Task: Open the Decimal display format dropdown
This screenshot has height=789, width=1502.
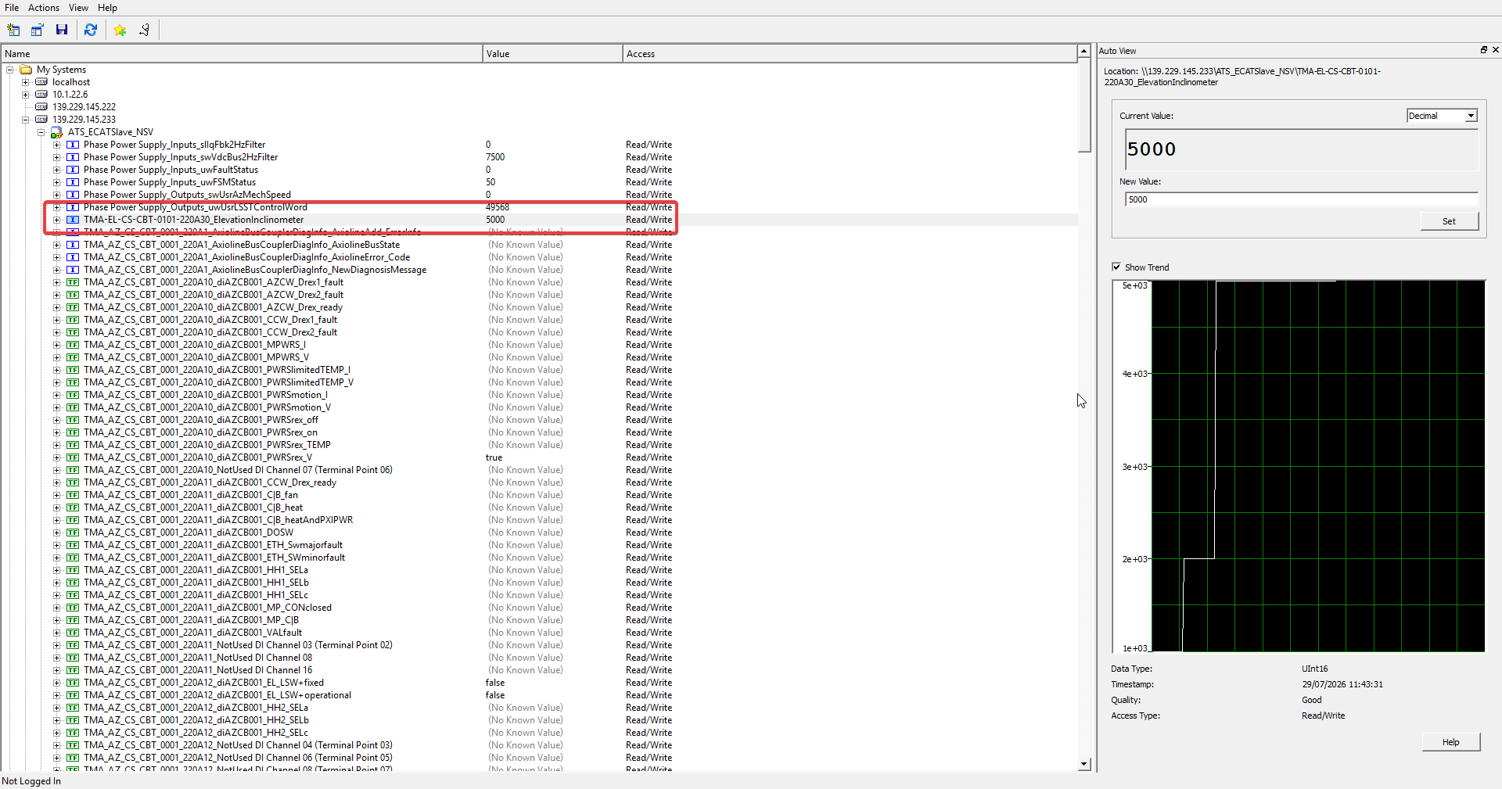Action: [1471, 116]
